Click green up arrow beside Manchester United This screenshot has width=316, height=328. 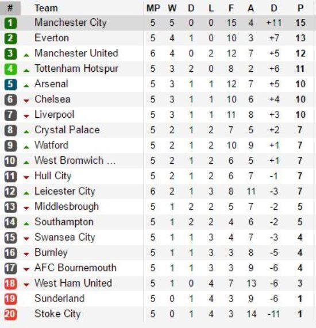[26, 55]
